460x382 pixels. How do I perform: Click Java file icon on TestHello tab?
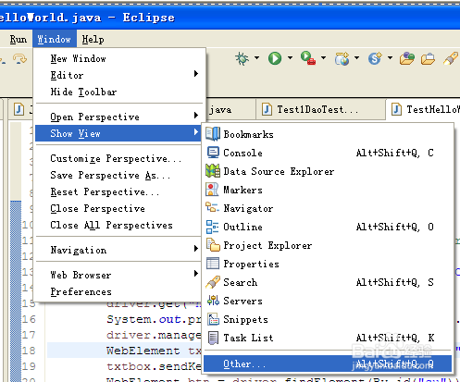[x=396, y=109]
